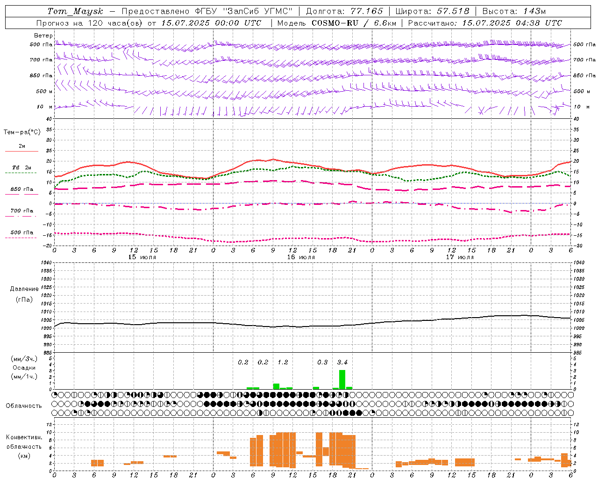This screenshot has height=479, width=598.
Task: Click the 'Td 2м' dew point legend entry
Action: coord(22,167)
